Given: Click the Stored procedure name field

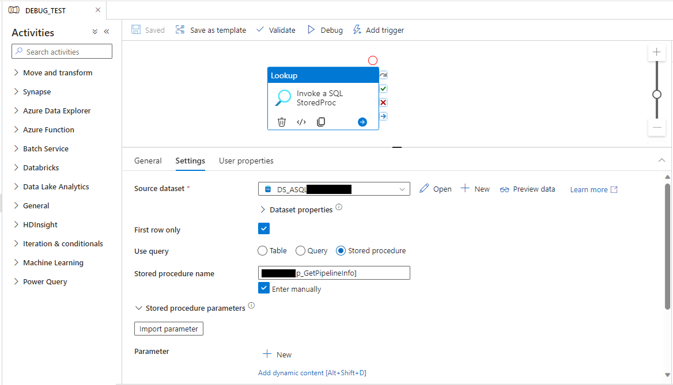Looking at the screenshot, I should click(x=334, y=273).
